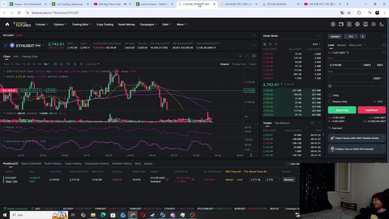Tick the Hide Other Symbols checkbox

(287, 164)
